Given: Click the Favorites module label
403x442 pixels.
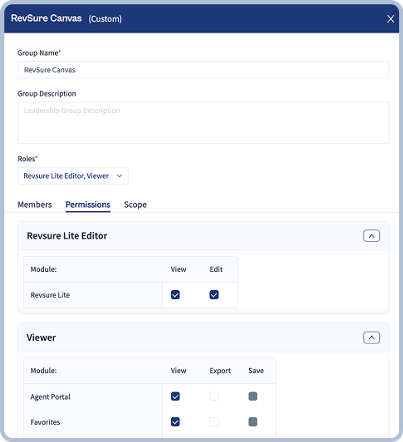Looking at the screenshot, I should click(x=45, y=422).
